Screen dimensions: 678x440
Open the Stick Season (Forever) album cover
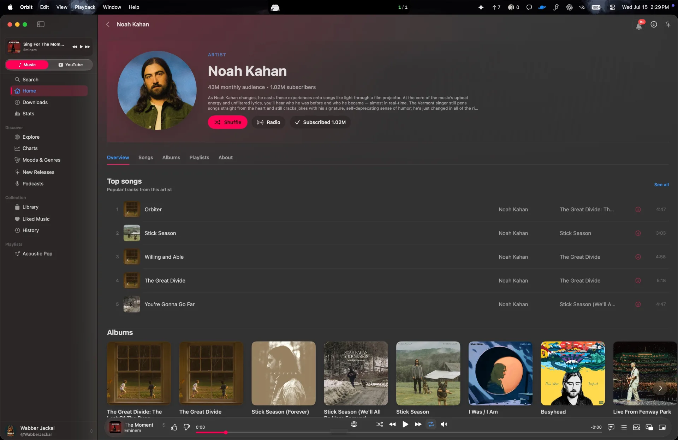pos(283,373)
